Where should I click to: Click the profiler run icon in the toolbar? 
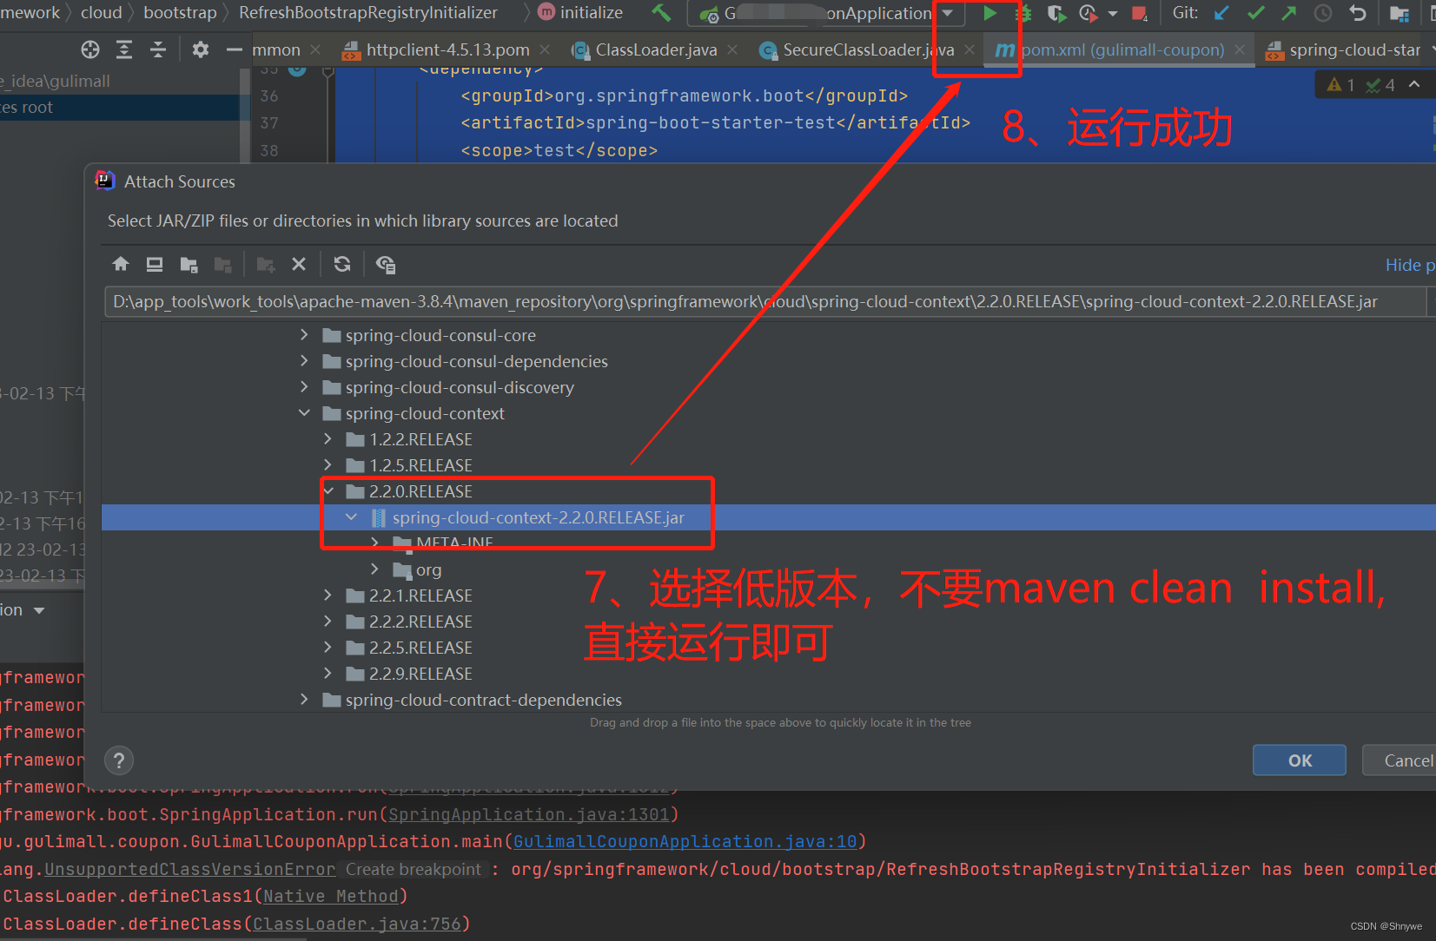coord(1088,13)
